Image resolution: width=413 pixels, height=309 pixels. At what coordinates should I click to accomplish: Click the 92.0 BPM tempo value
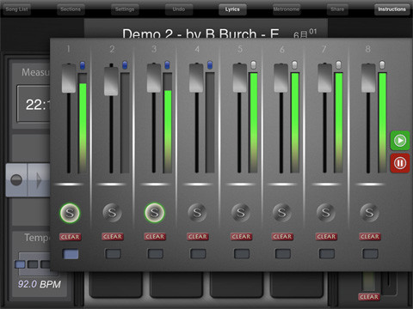(x=40, y=284)
